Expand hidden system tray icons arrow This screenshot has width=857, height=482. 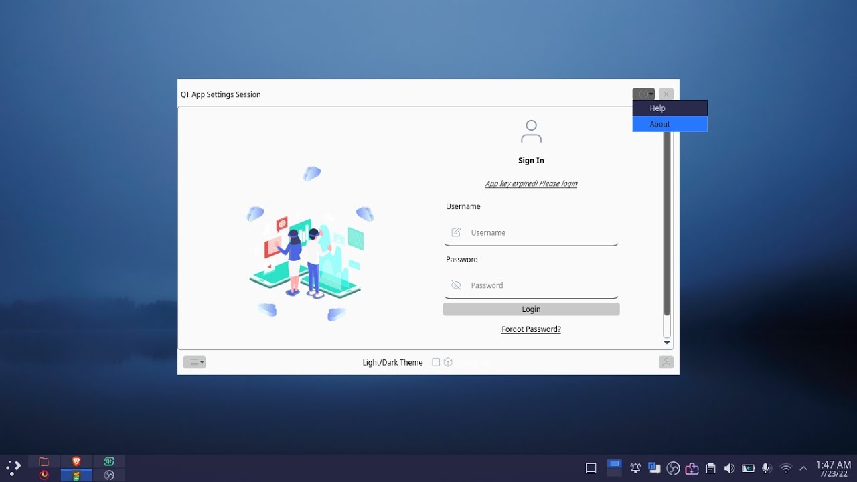click(803, 468)
